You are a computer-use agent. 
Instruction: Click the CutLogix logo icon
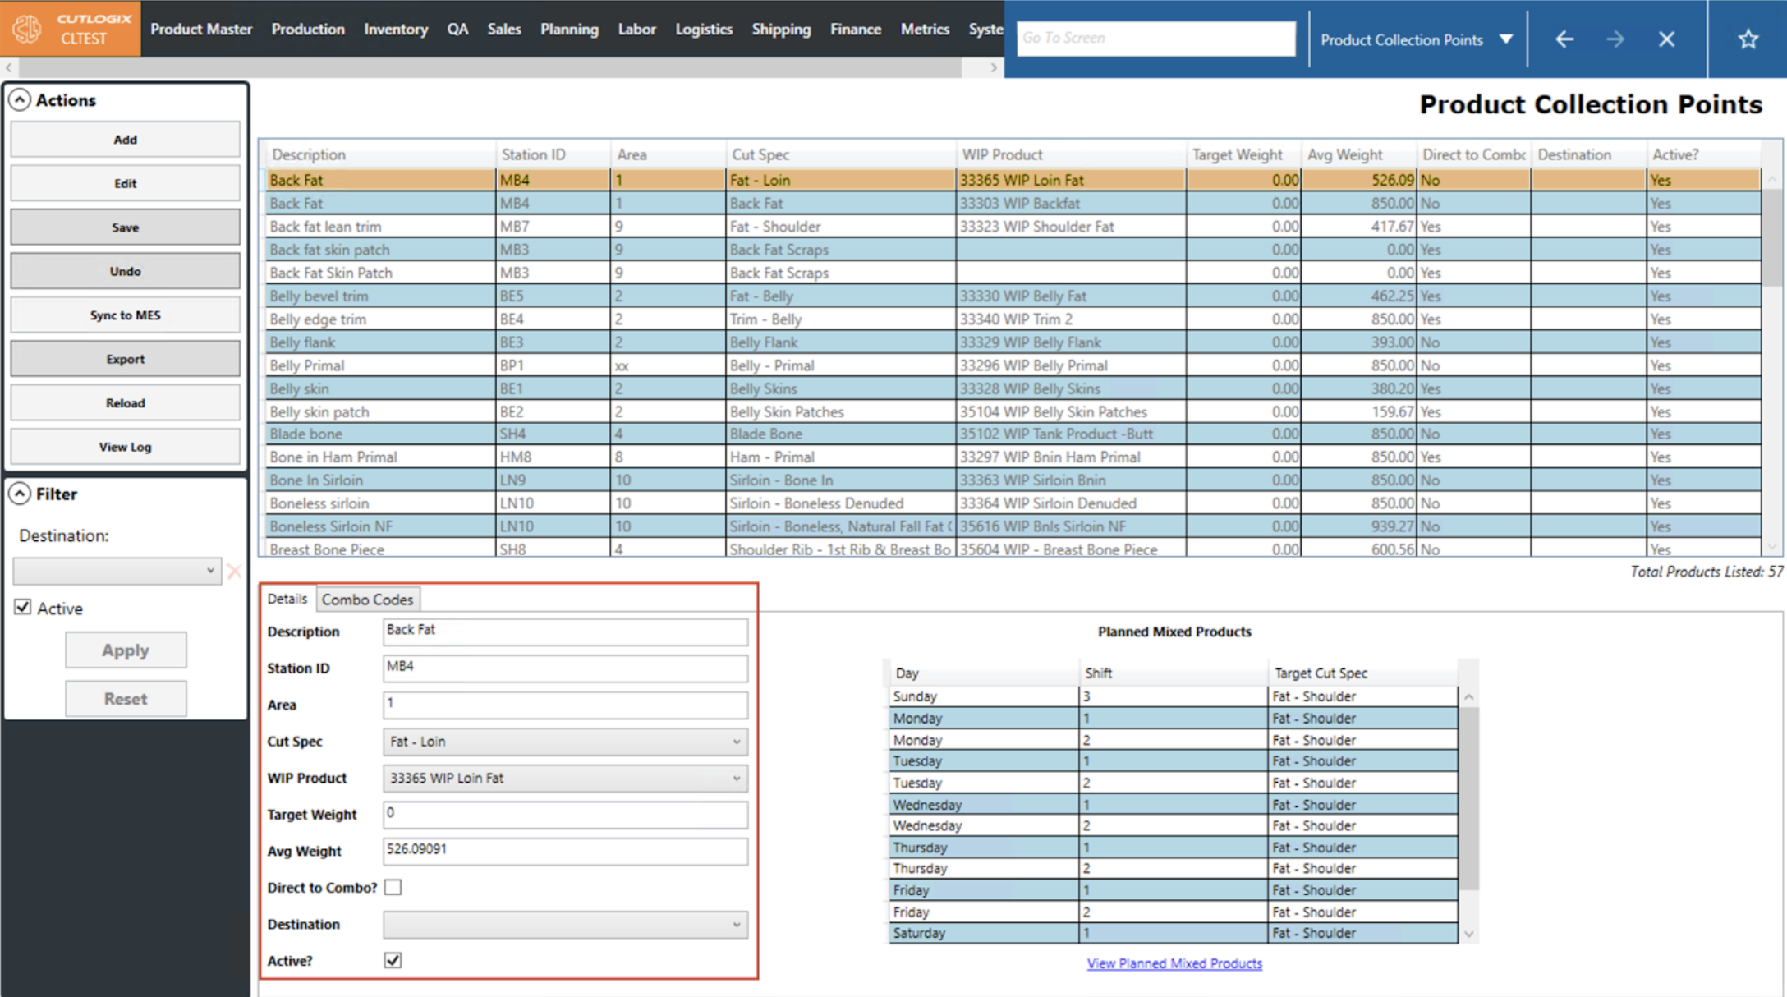(x=26, y=29)
